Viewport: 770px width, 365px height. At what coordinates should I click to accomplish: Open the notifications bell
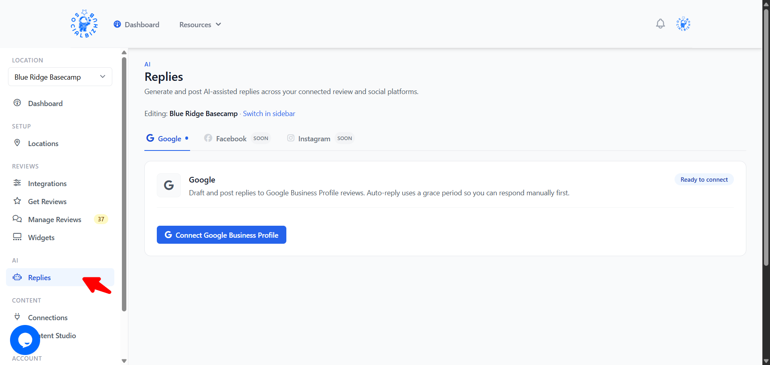pyautogui.click(x=660, y=24)
